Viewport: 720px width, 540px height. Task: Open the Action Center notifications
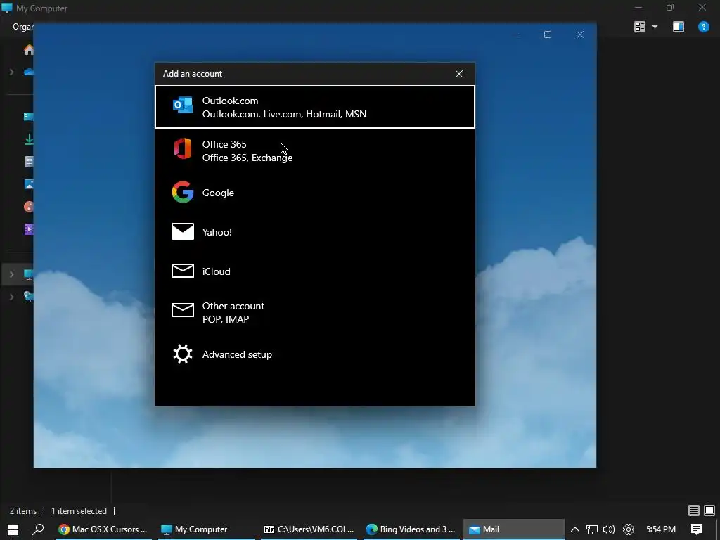[697, 529]
